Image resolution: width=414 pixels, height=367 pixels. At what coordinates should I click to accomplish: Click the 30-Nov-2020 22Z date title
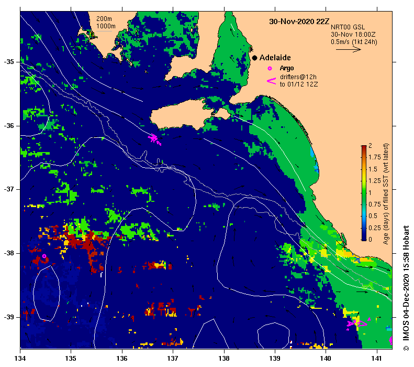pos(299,21)
